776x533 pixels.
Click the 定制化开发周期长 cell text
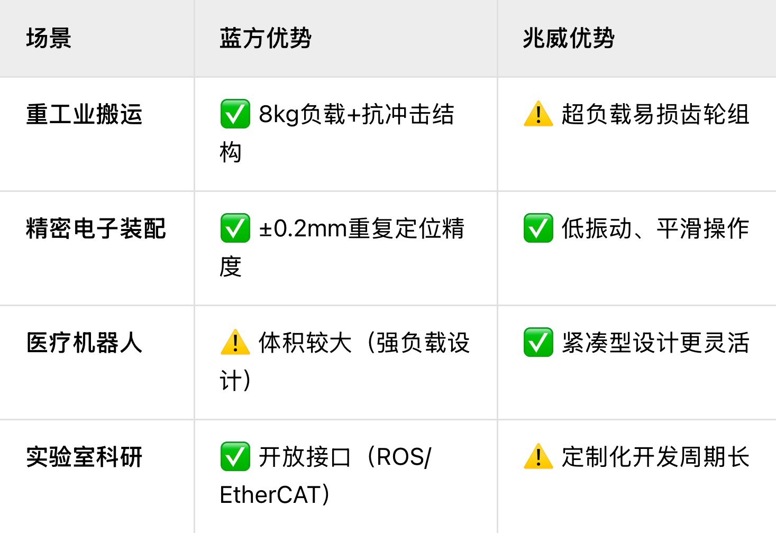pyautogui.click(x=655, y=457)
